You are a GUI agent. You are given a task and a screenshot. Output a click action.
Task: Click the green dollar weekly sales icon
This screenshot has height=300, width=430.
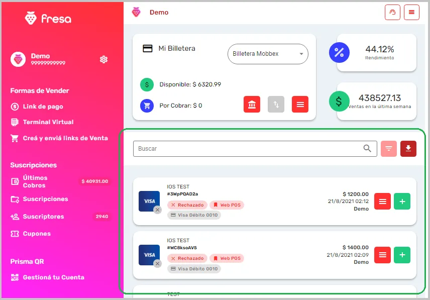pos(339,101)
